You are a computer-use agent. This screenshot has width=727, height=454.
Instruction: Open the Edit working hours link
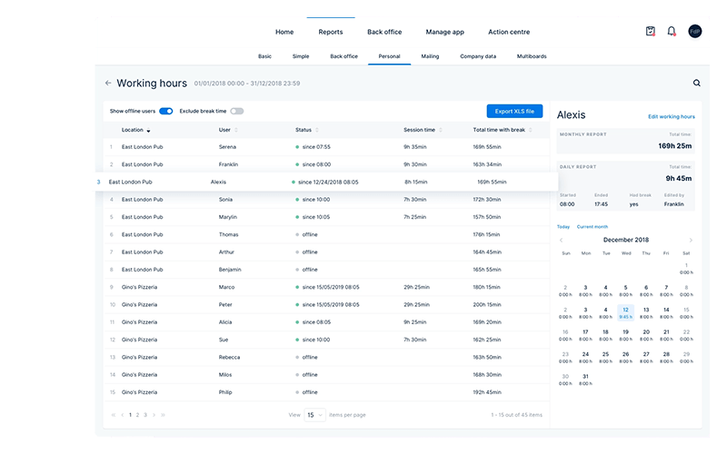(671, 117)
